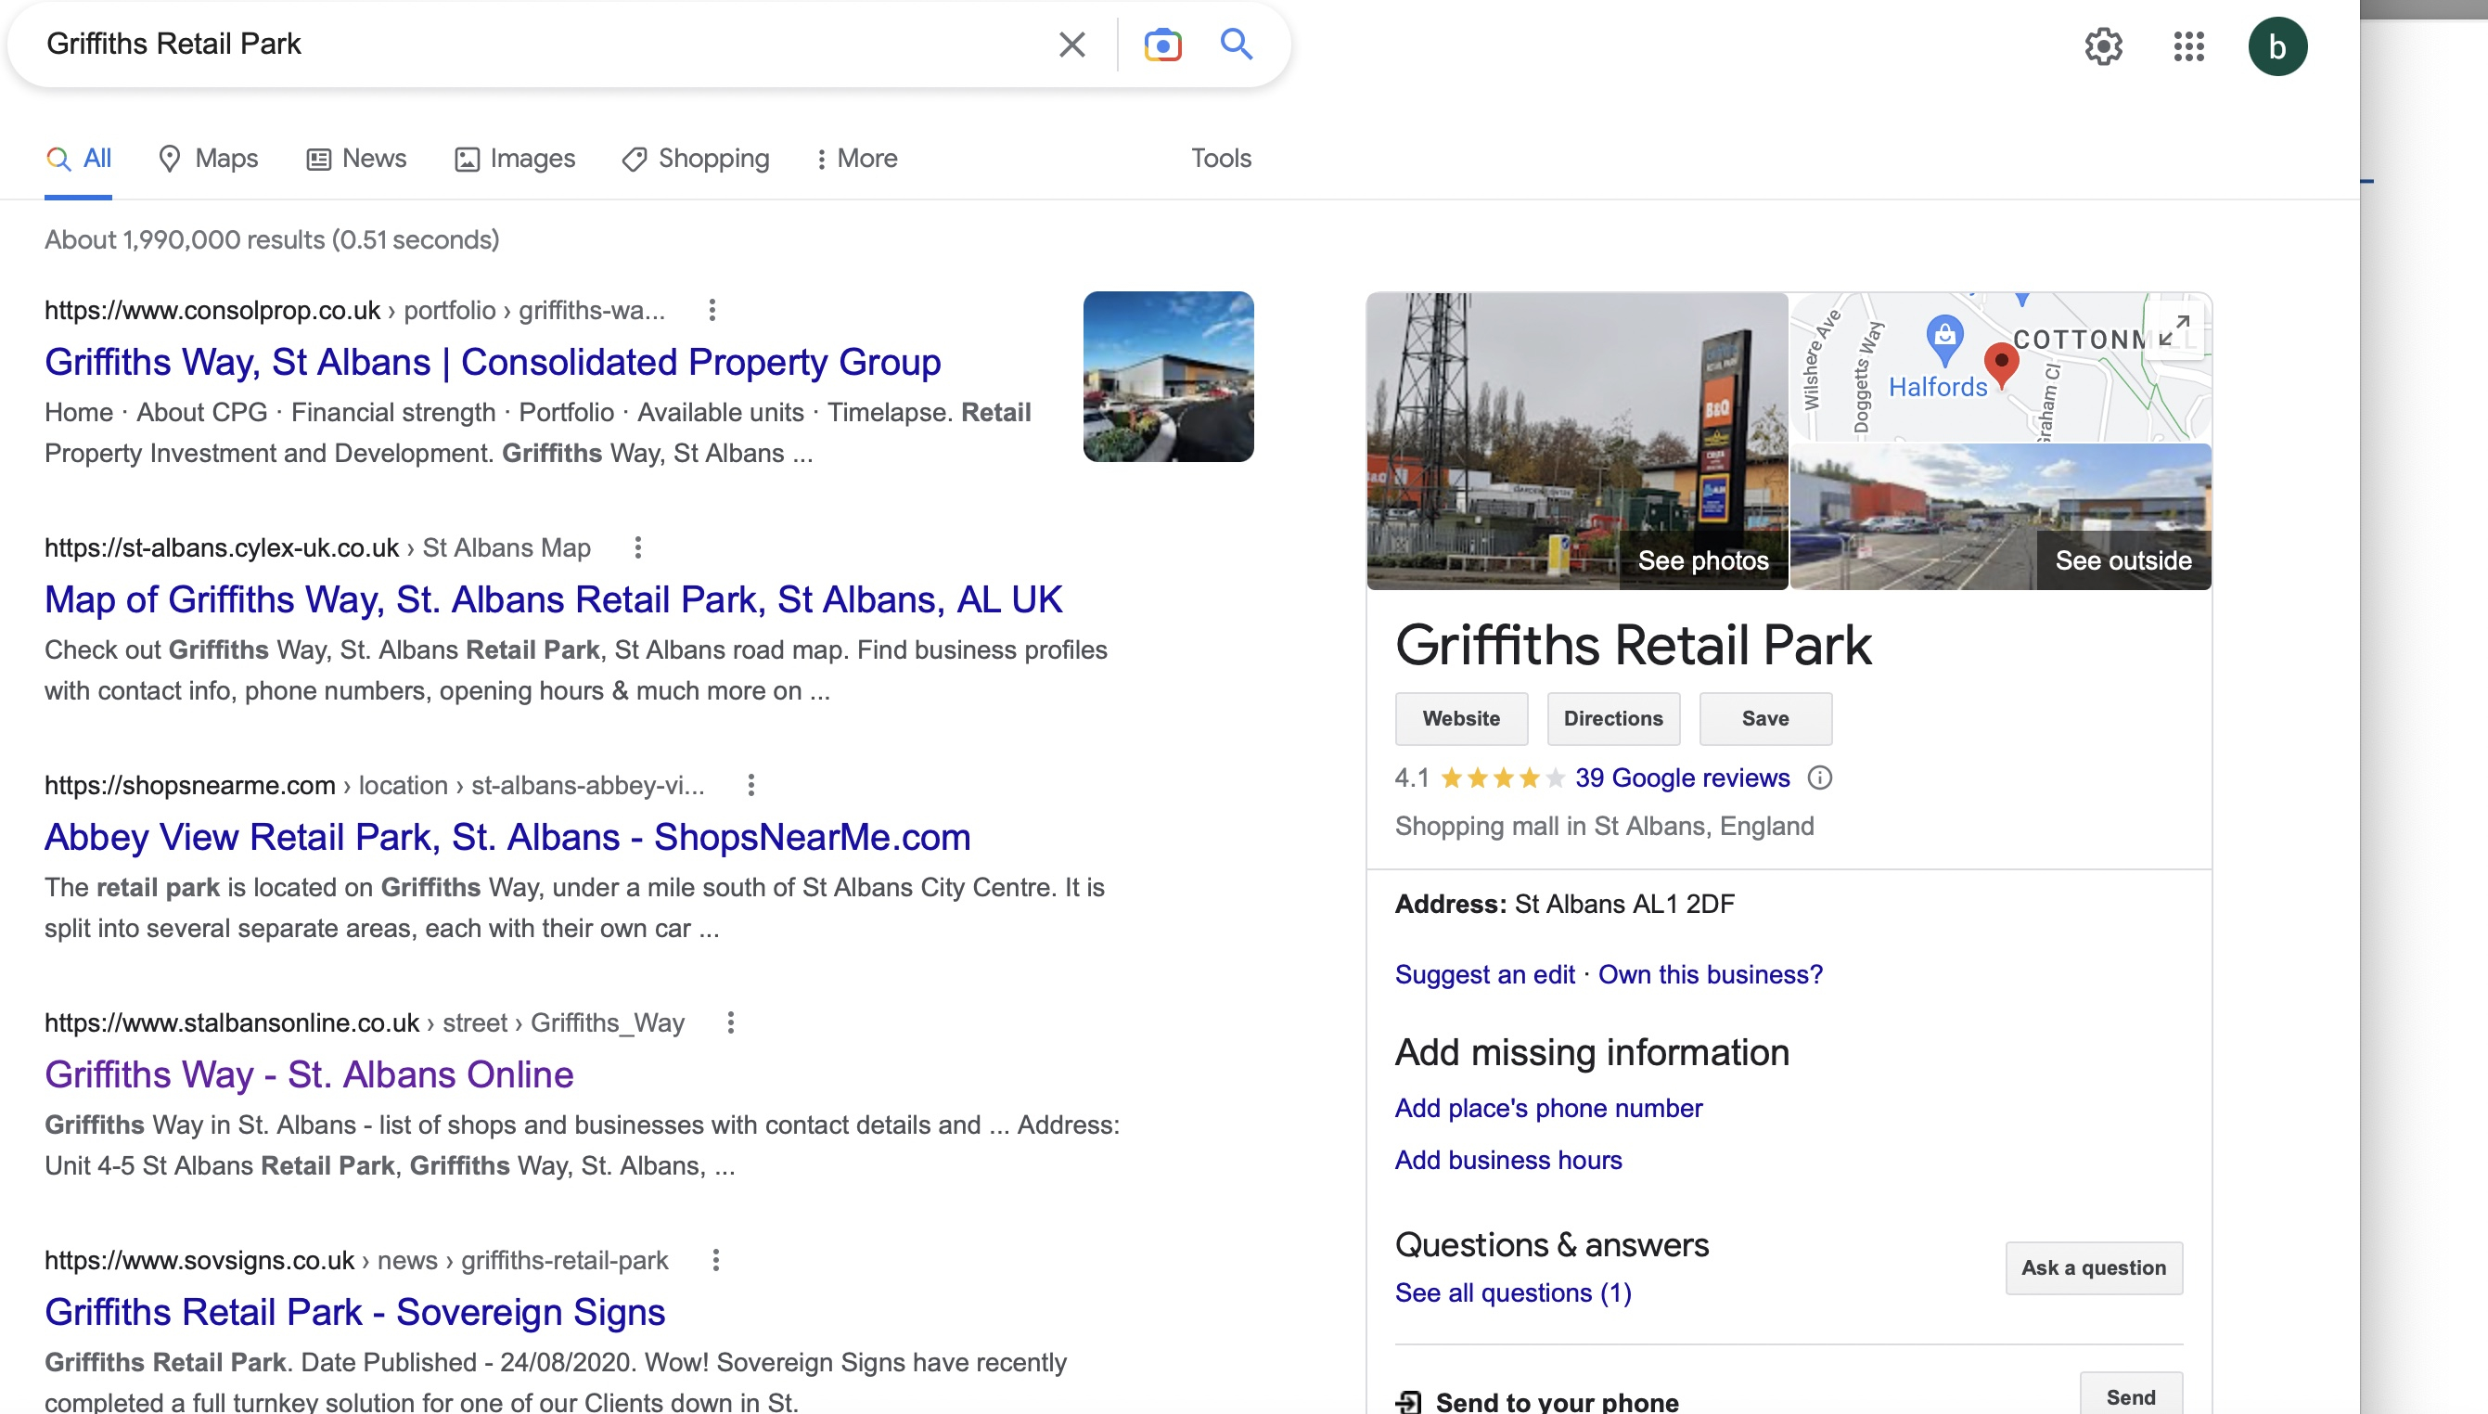Search by image with camera icon
The height and width of the screenshot is (1414, 2488).
pyautogui.click(x=1162, y=45)
